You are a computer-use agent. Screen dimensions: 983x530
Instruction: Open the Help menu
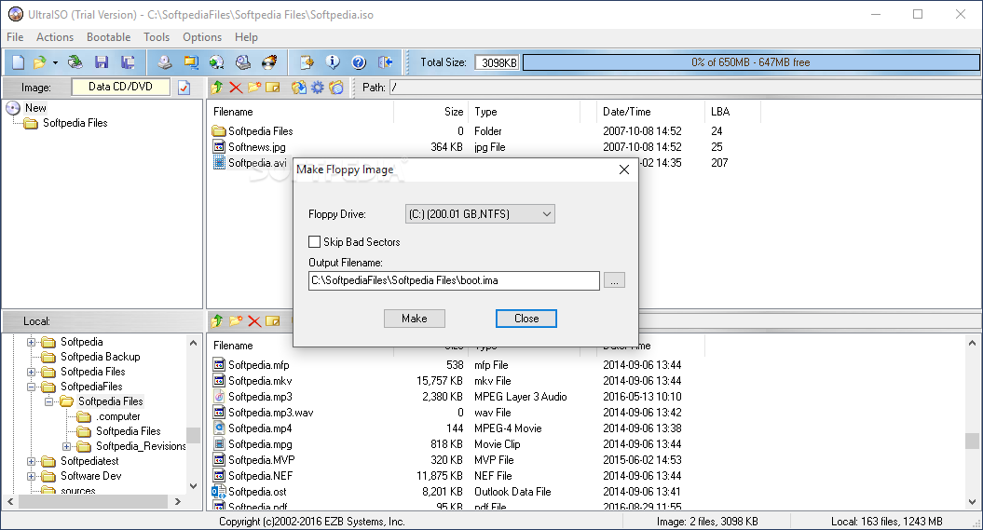(246, 37)
